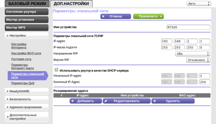Image resolution: width=216 pixels, height=124 pixels.
Task: Click the Добавить button
Action: click(x=86, y=101)
